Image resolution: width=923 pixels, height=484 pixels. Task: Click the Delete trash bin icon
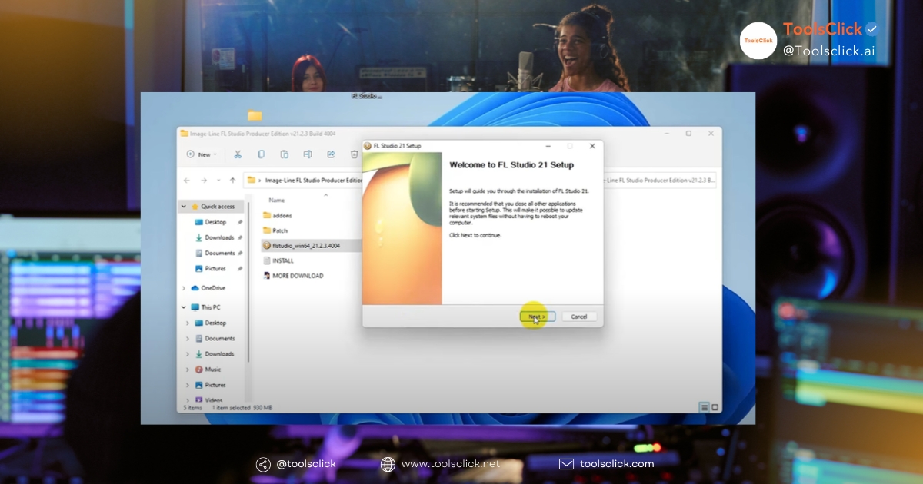coord(354,154)
